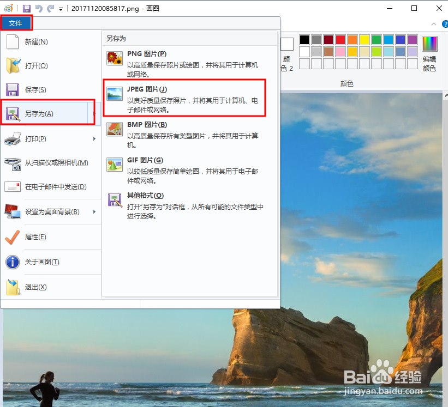The height and width of the screenshot is (407, 448).
Task: Pick the brown swatch in the second row
Action: [328, 52]
